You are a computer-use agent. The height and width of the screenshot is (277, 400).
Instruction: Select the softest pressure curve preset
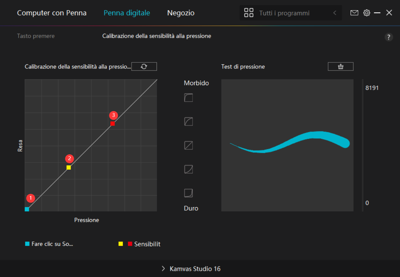click(x=189, y=98)
